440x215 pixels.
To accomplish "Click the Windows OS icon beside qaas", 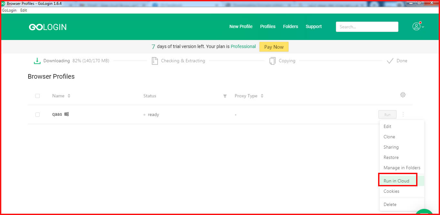I will point(66,114).
